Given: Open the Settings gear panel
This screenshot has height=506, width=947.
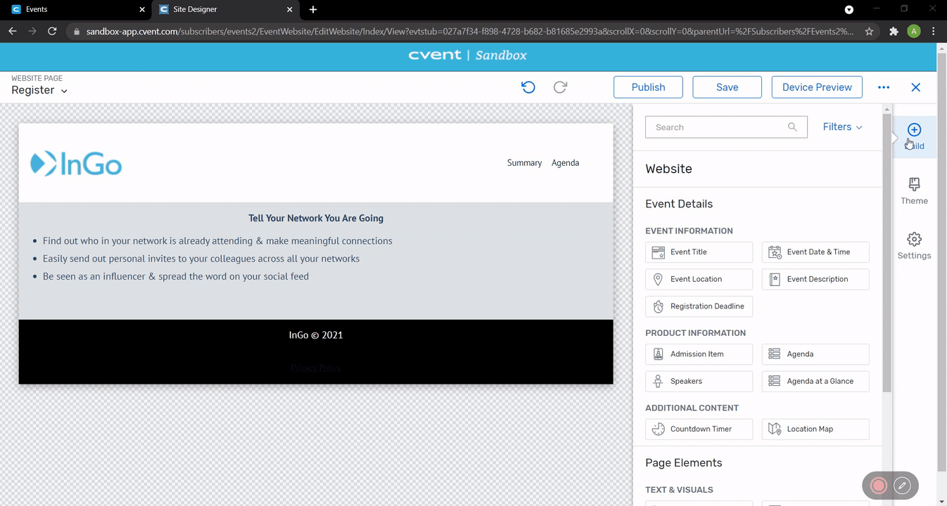Looking at the screenshot, I should click(914, 246).
